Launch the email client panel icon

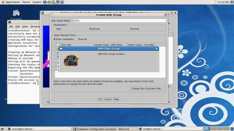49,2
